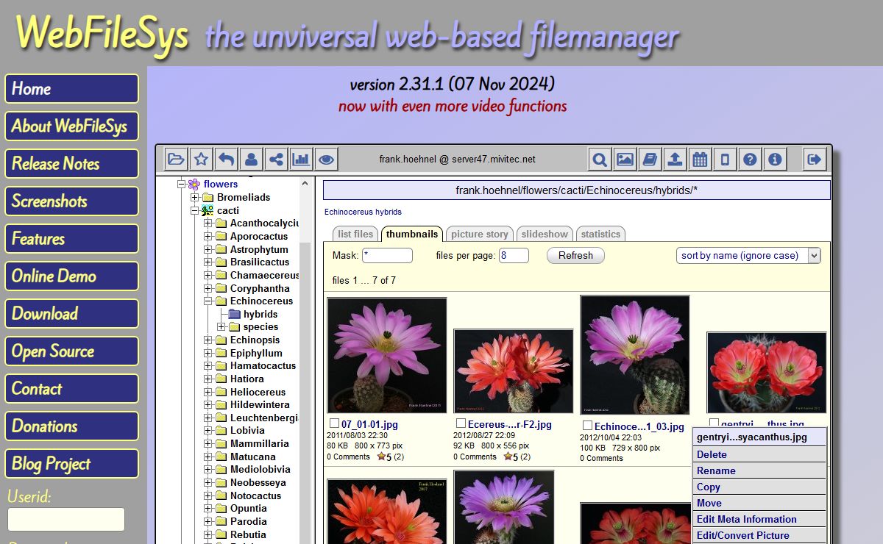Choose Copy in the context menu
This screenshot has height=544, width=883.
759,487
